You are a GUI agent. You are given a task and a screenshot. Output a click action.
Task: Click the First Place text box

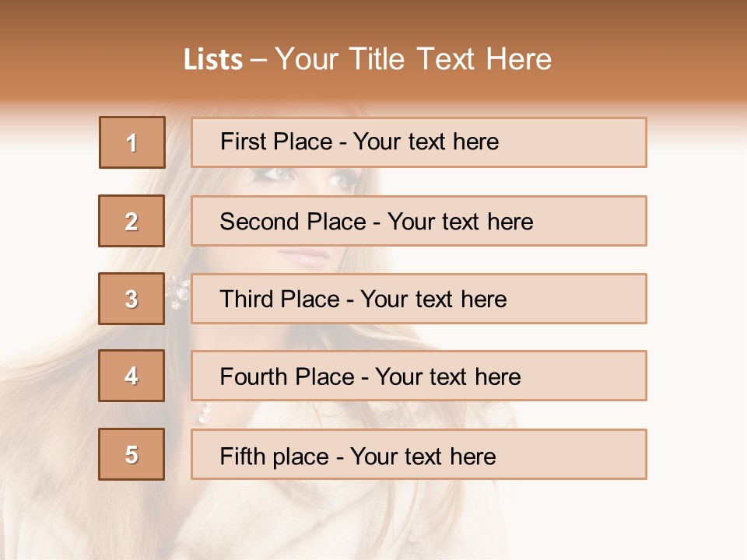tap(419, 142)
